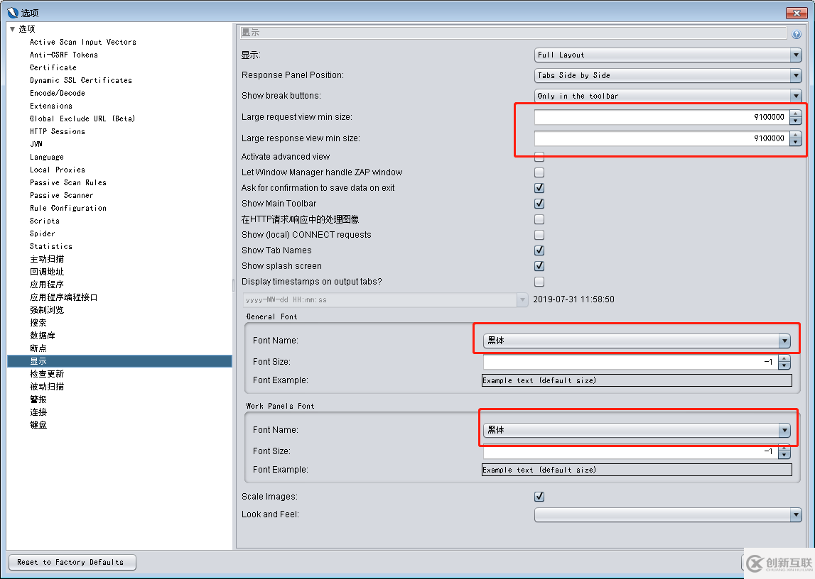Click General Font Example text box
815x579 pixels.
pyautogui.click(x=637, y=380)
